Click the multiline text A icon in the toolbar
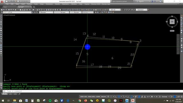 coord(96,12)
